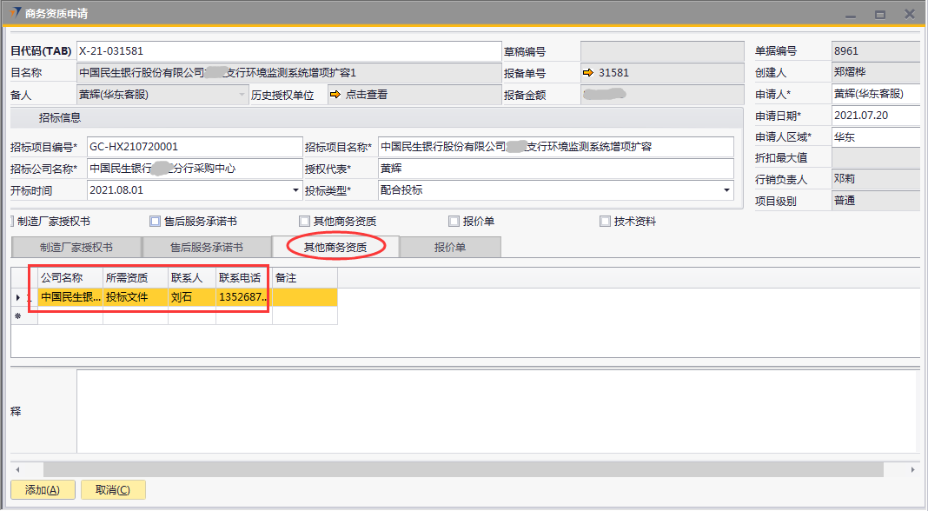Image resolution: width=928 pixels, height=511 pixels.
Task: Click the orange arrow beside 报备单号 31581
Action: pyautogui.click(x=588, y=73)
